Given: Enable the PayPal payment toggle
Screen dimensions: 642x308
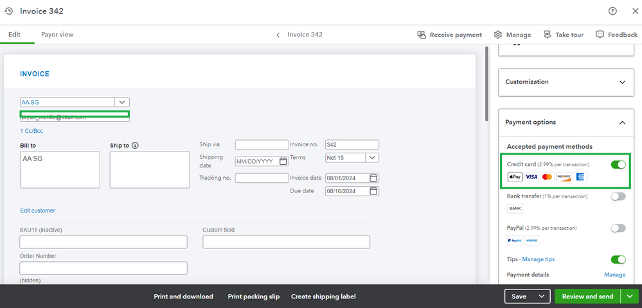Looking at the screenshot, I should (618, 228).
